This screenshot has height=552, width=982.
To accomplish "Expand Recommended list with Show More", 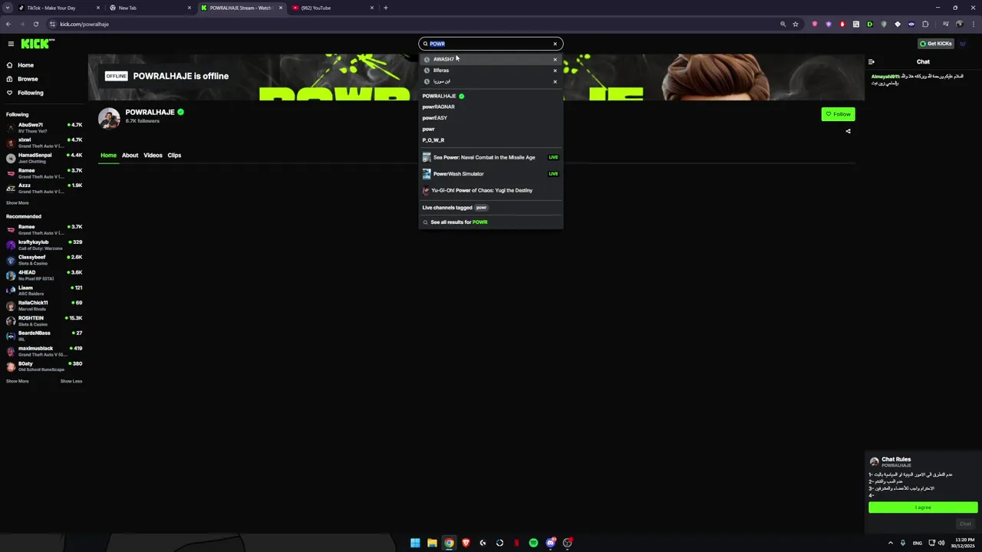I will click(18, 381).
